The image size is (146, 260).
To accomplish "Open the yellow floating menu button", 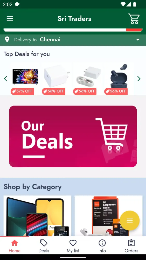I will (x=130, y=220).
